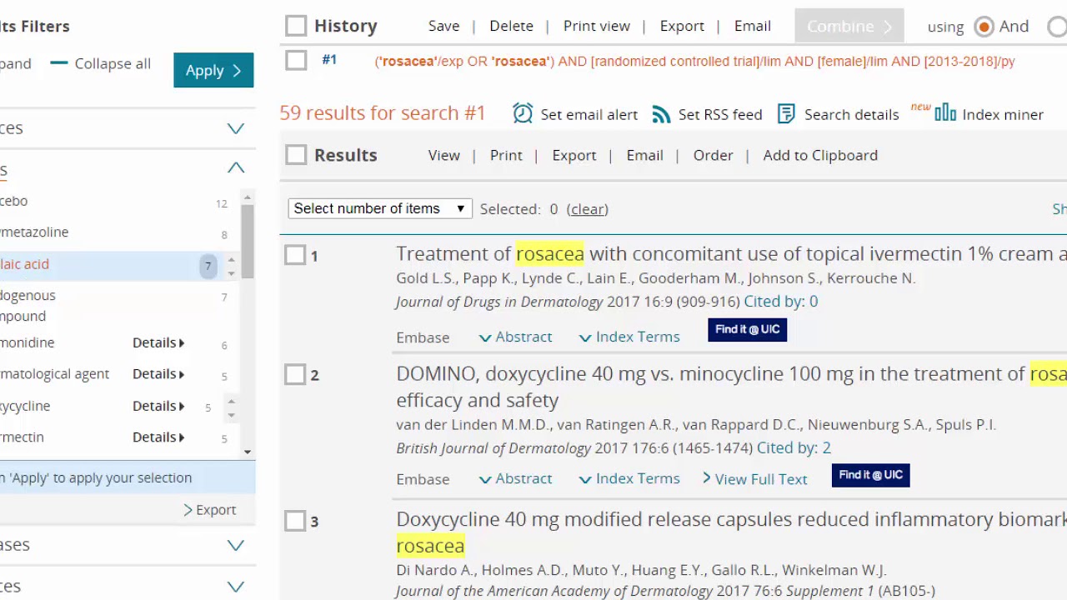Click the Embase source label for result 1
Viewport: 1067px width, 600px height.
[423, 337]
